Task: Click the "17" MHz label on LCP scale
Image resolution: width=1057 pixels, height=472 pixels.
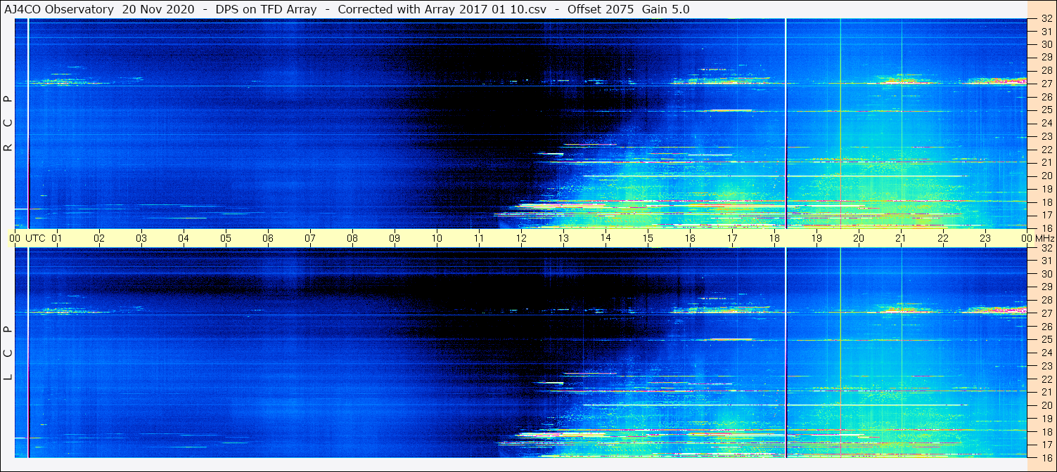Action: pos(1046,445)
